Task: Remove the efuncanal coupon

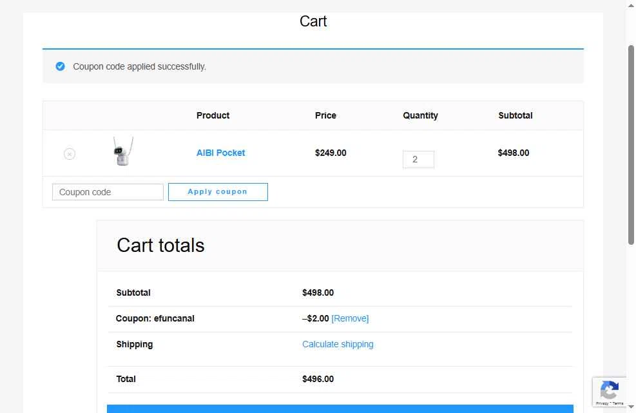Action: click(x=350, y=318)
